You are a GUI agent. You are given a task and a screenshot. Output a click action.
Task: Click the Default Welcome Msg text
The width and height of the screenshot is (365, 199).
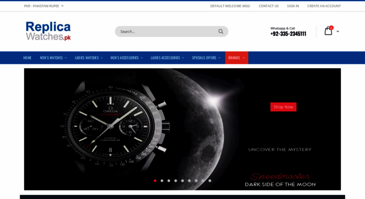[x=230, y=6]
